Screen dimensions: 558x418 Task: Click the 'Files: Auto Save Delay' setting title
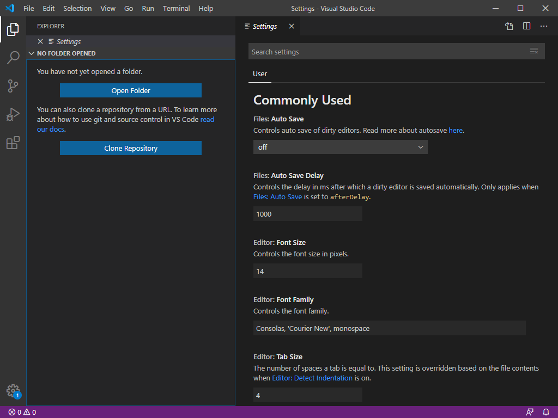[288, 176]
